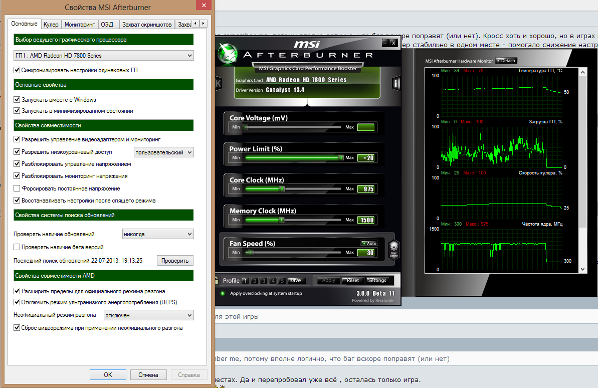The height and width of the screenshot is (388, 598).
Task: Click the Core Voltage slider track
Action: [293, 127]
